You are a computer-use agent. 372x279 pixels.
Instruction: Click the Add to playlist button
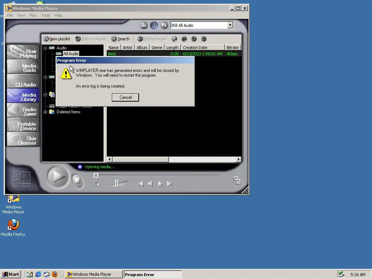click(91, 39)
